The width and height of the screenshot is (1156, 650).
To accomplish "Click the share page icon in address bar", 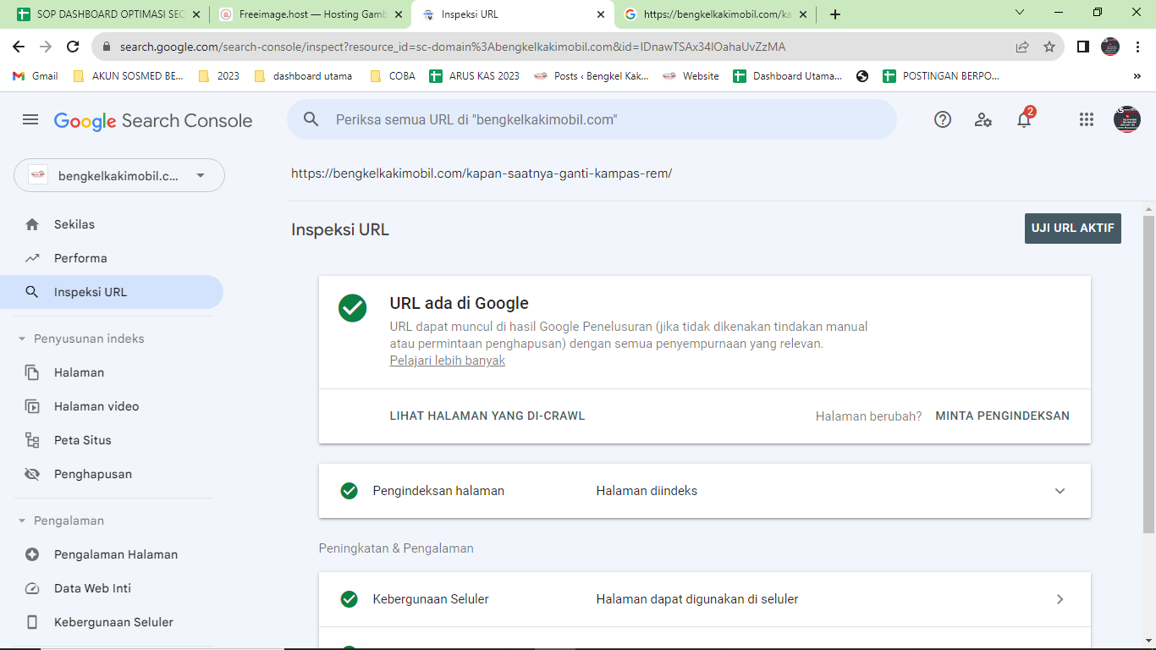I will pyautogui.click(x=1022, y=47).
